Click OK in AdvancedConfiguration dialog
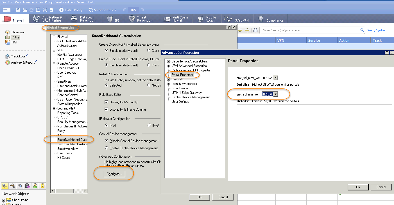 (x=358, y=187)
